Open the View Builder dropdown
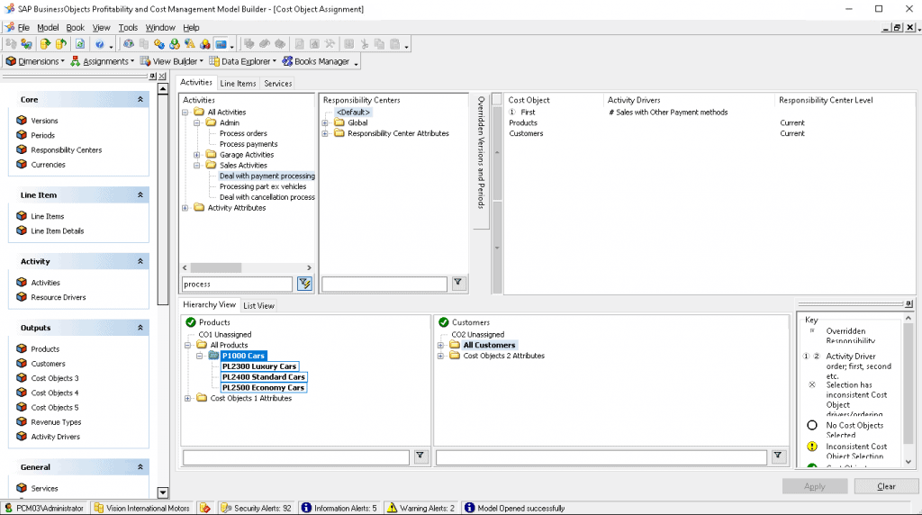The height and width of the screenshot is (515, 922). coord(172,61)
